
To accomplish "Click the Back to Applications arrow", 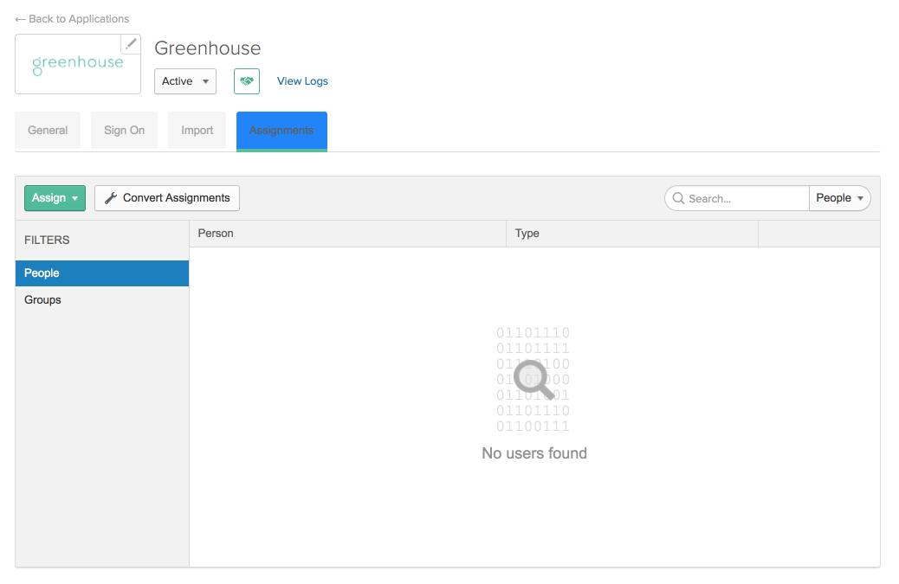I will [20, 19].
